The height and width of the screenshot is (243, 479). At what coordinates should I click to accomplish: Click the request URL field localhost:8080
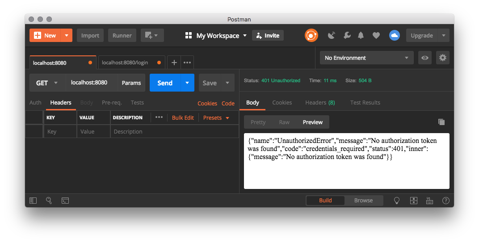click(x=92, y=83)
